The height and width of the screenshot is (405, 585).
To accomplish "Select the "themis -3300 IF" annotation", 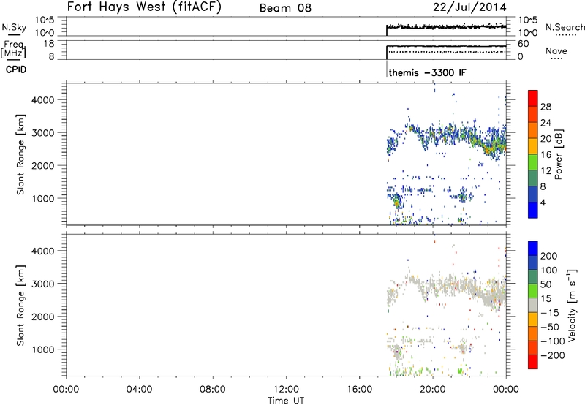I will click(427, 72).
